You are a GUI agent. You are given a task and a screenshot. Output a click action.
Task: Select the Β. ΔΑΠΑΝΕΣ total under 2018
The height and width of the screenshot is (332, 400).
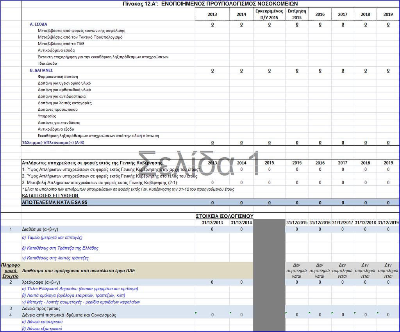click(x=366, y=70)
